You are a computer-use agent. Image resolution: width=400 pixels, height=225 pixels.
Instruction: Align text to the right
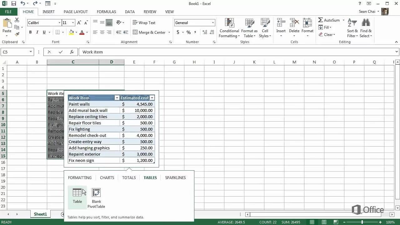click(109, 32)
